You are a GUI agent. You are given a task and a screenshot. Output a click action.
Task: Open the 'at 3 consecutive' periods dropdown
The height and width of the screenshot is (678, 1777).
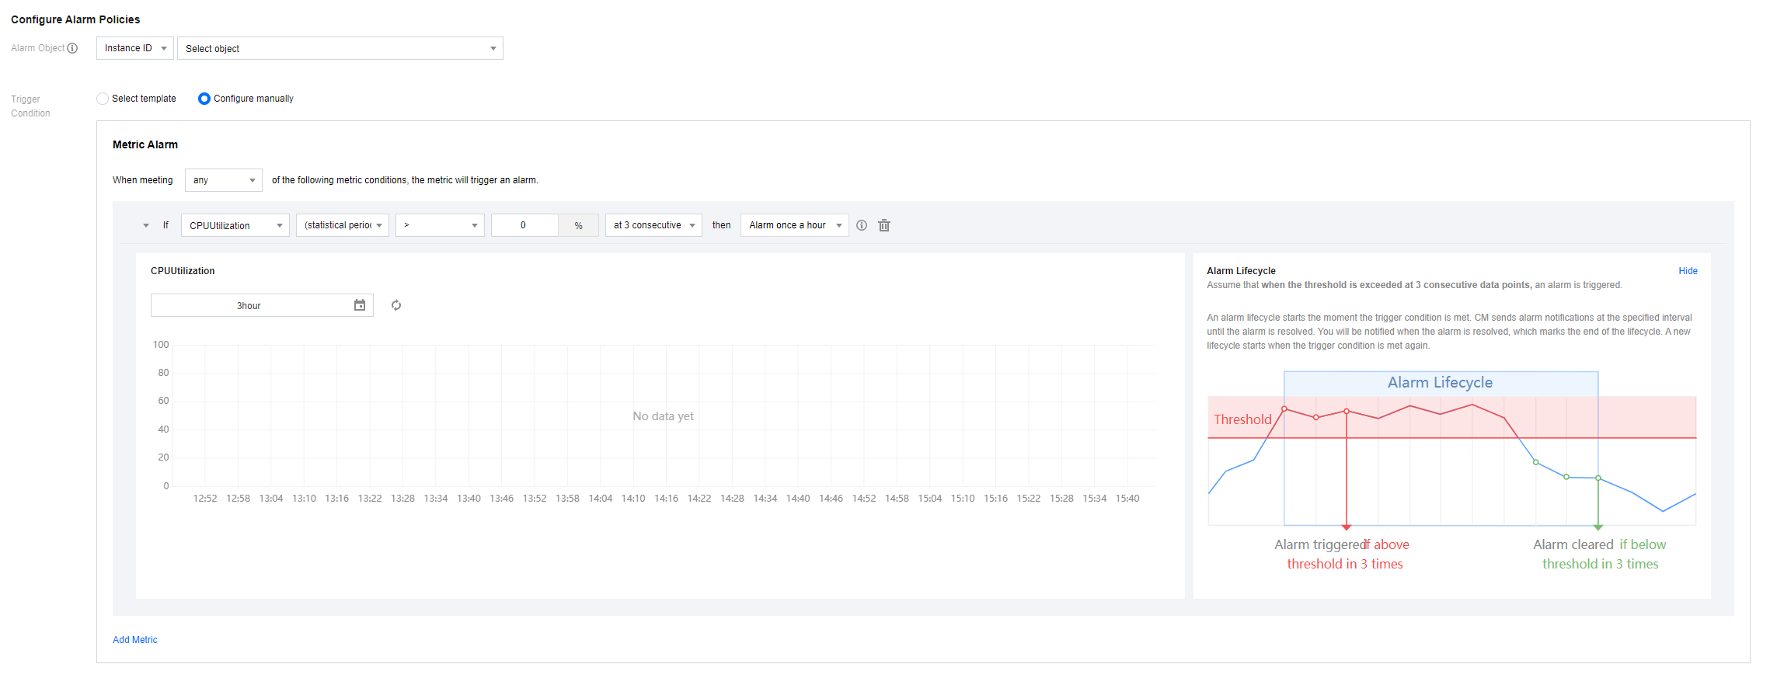(653, 225)
